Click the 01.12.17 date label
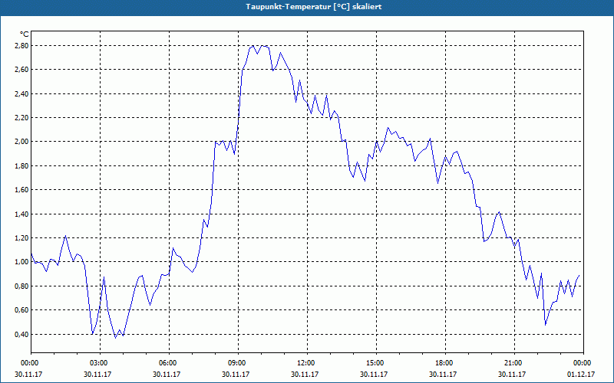Screen dimensions: 614x383 [581, 374]
